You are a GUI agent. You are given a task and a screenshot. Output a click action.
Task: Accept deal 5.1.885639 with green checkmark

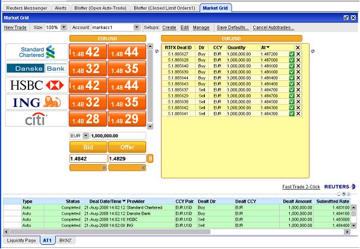coord(292,72)
